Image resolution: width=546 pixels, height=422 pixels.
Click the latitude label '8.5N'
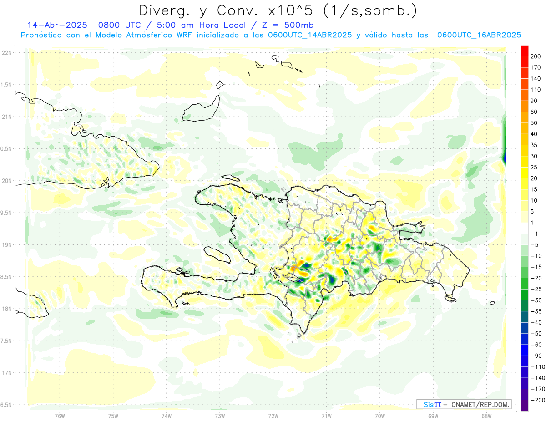pyautogui.click(x=6, y=277)
